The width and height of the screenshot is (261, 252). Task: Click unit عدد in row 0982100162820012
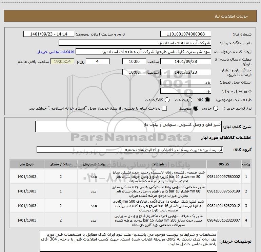coord(94,206)
